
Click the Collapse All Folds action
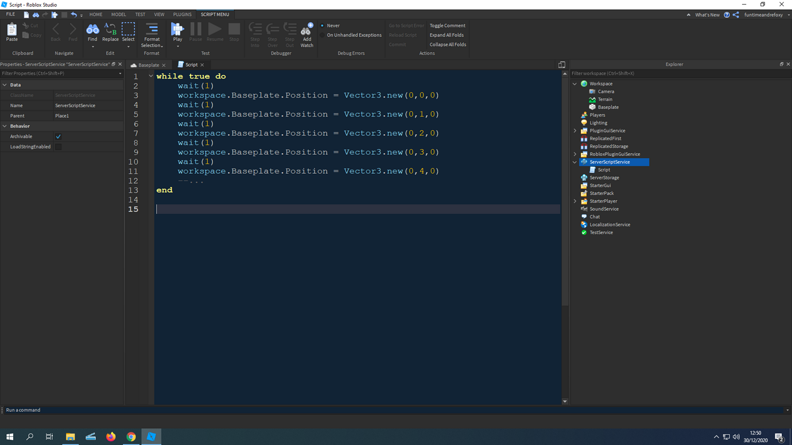(447, 44)
